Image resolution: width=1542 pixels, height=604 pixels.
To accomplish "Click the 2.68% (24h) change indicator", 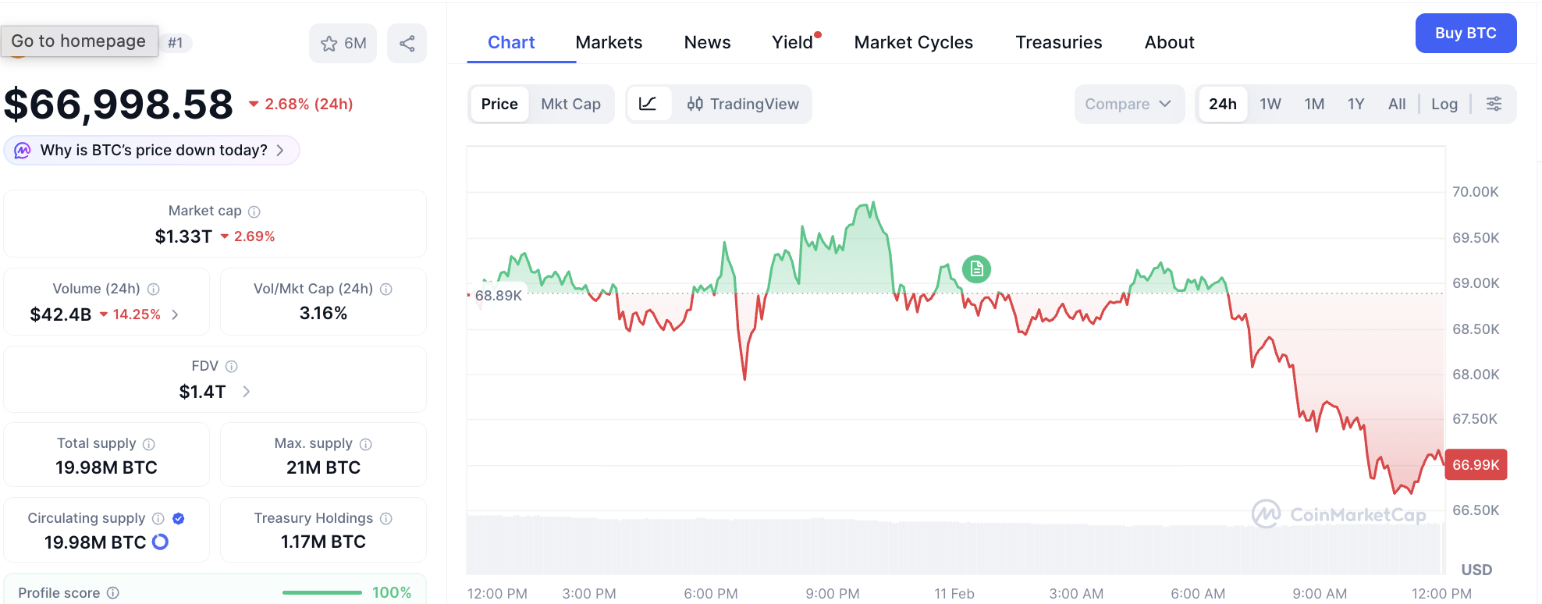I will tap(300, 104).
